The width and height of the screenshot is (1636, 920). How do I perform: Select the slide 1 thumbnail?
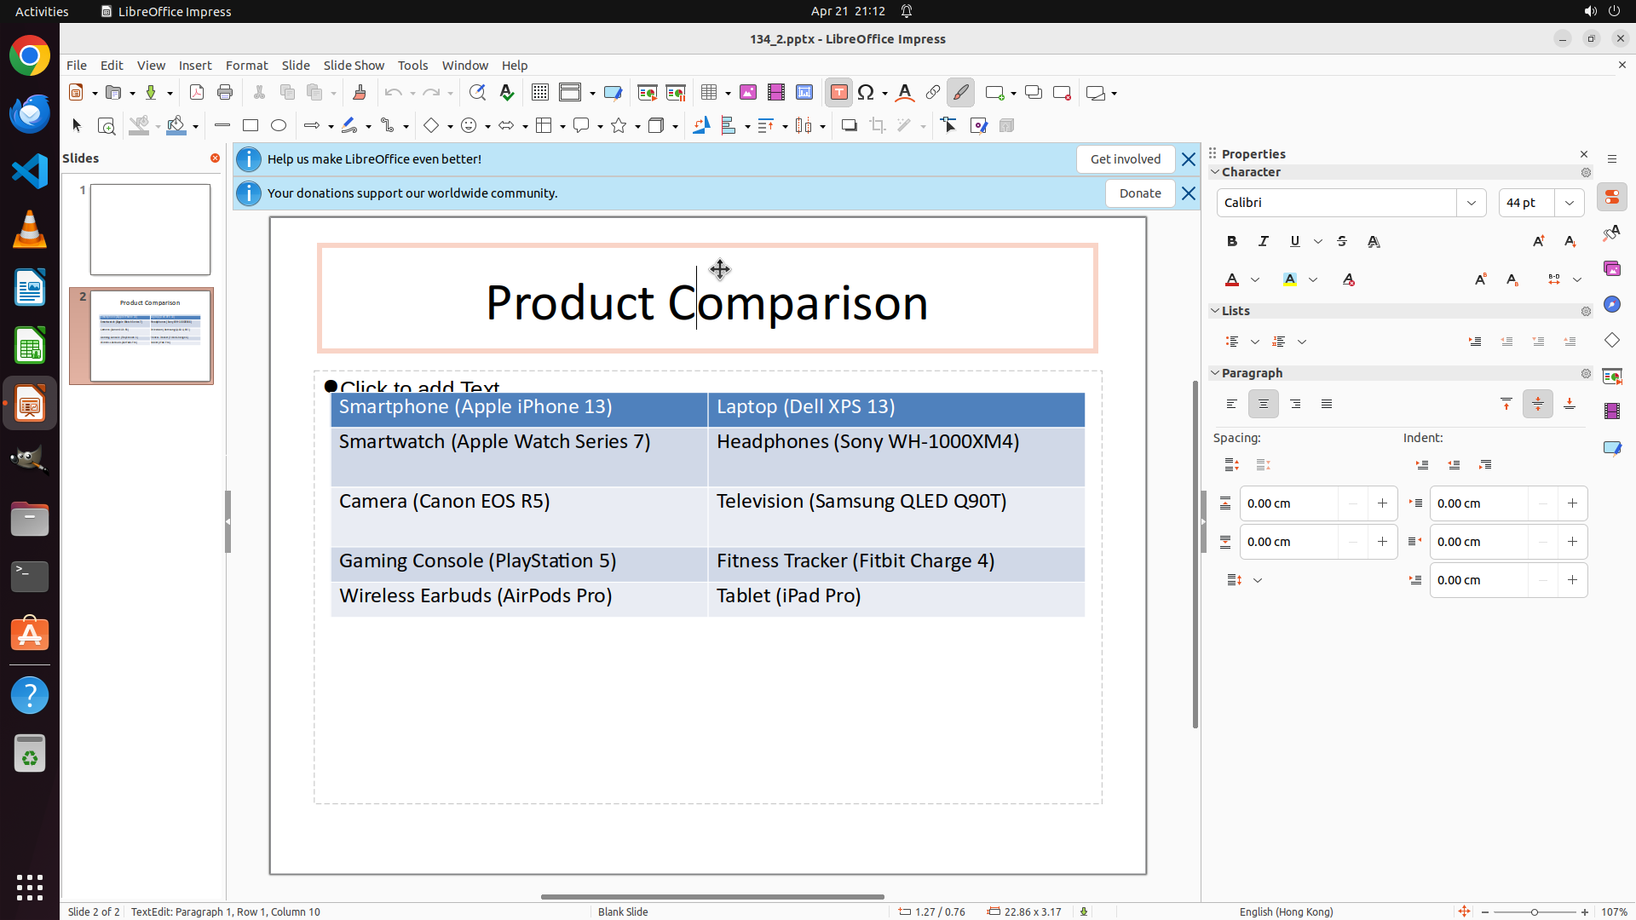click(150, 229)
